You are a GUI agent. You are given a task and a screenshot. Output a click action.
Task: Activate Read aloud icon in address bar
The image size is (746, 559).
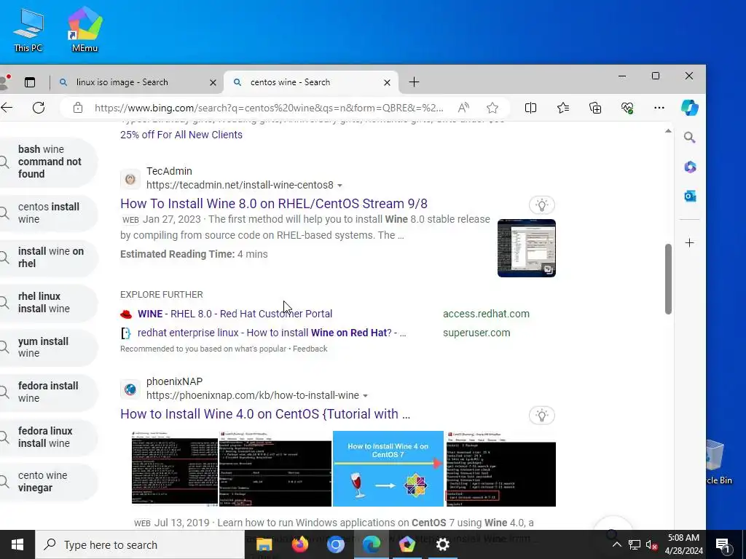click(463, 108)
